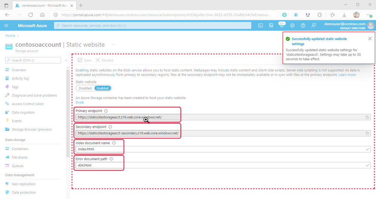Open Data migration

[x=23, y=112]
